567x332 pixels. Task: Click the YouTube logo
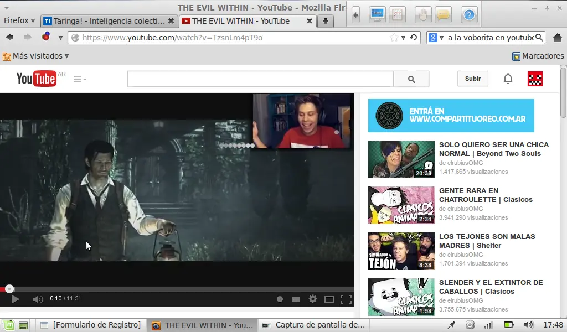coord(36,79)
